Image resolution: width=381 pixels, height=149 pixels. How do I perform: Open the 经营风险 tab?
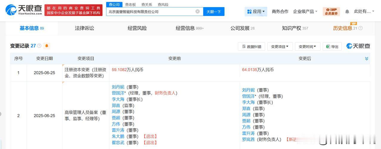pyautogui.click(x=137, y=28)
